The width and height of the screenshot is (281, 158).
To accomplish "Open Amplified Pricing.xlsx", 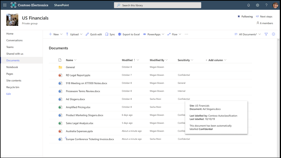I will click(78, 107).
